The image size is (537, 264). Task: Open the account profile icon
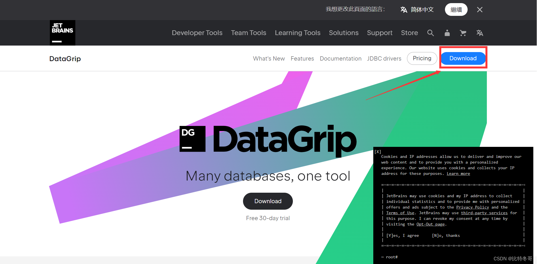tap(447, 33)
